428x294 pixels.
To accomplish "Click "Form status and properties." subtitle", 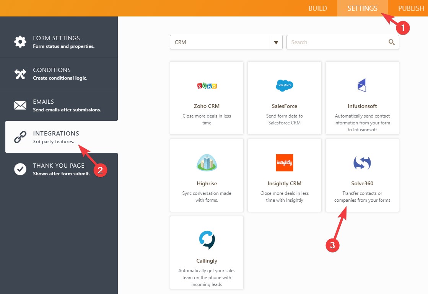I will pyautogui.click(x=63, y=46).
